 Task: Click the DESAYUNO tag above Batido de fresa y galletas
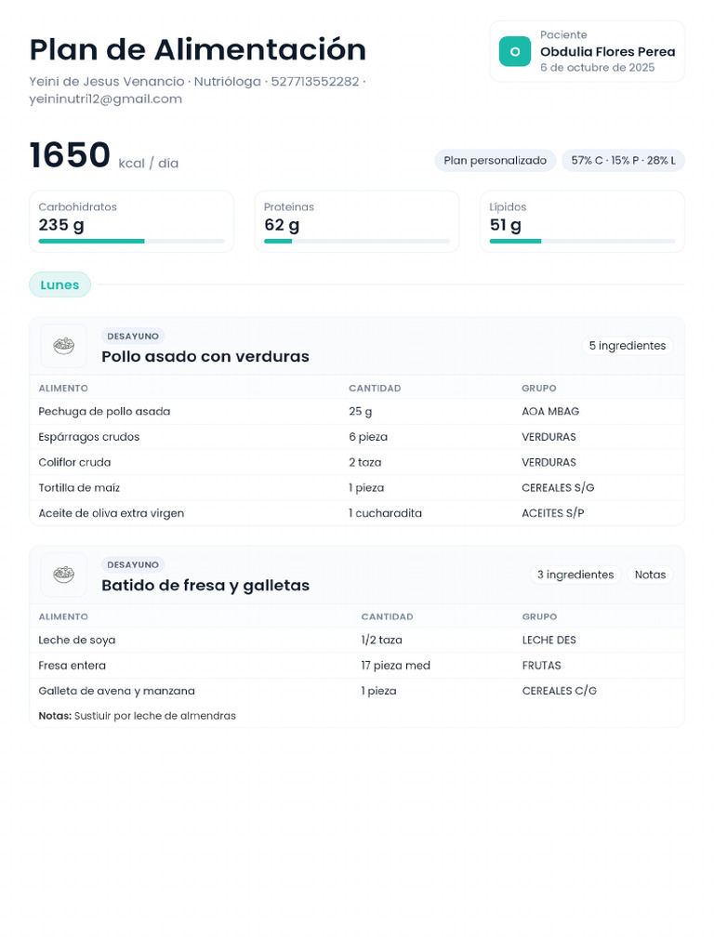click(133, 564)
